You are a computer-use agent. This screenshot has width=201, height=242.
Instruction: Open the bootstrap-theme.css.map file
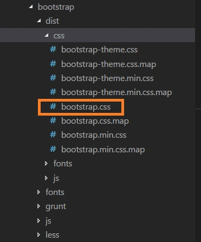[108, 64]
